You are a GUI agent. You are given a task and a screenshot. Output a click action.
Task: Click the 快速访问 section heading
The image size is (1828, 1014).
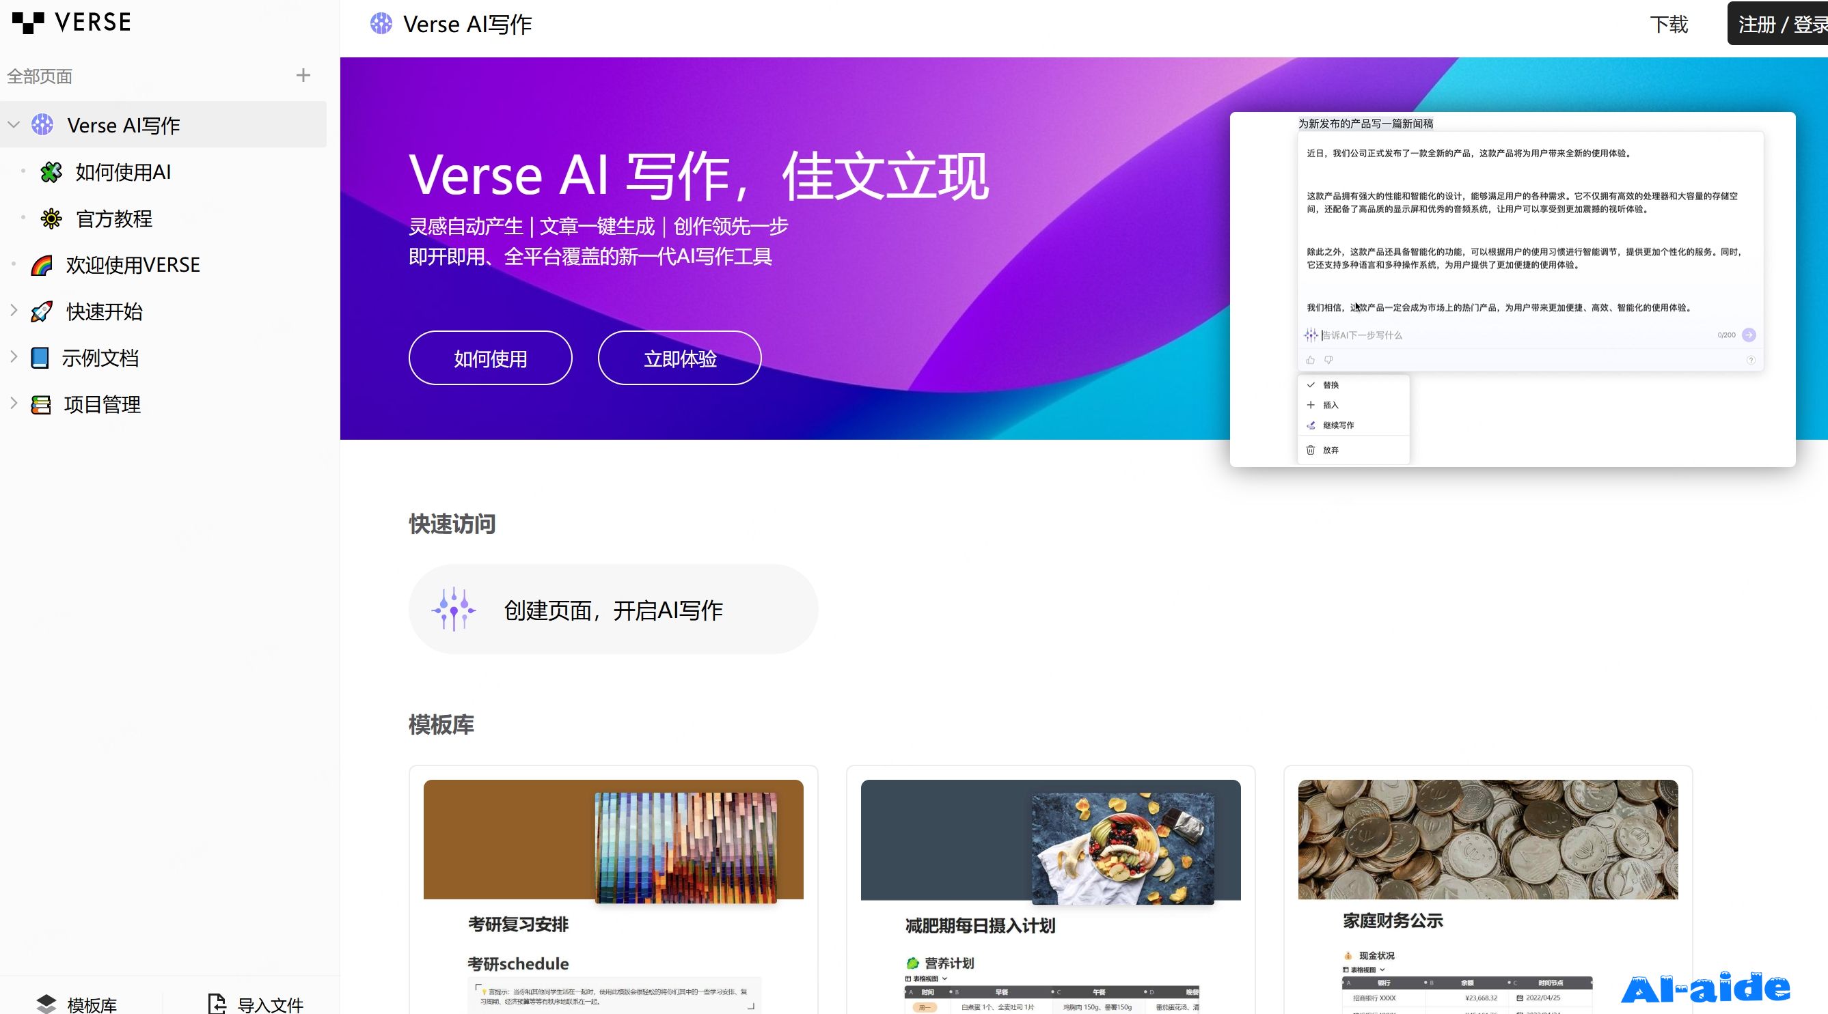tap(452, 524)
